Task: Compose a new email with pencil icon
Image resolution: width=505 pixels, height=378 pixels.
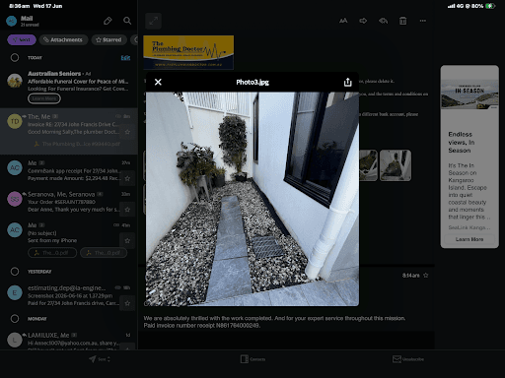Action: (x=108, y=21)
